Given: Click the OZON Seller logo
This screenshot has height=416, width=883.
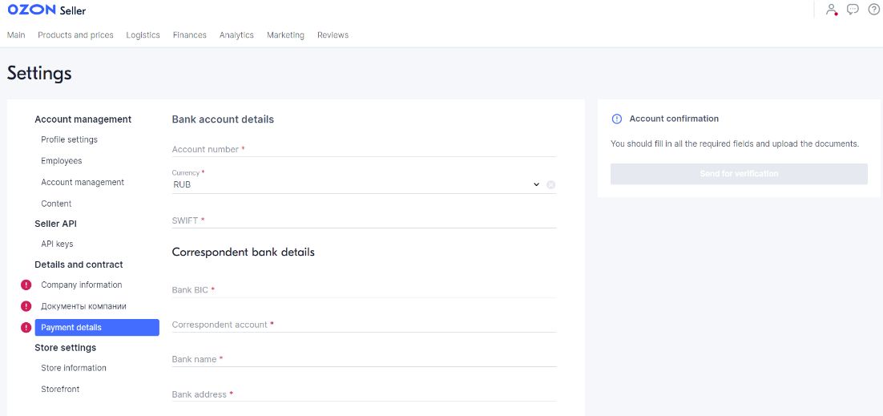Looking at the screenshot, I should [46, 10].
